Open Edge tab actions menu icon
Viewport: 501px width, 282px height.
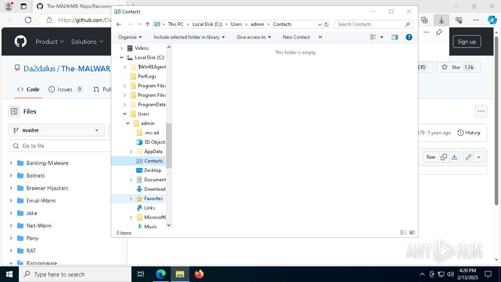(x=23, y=6)
